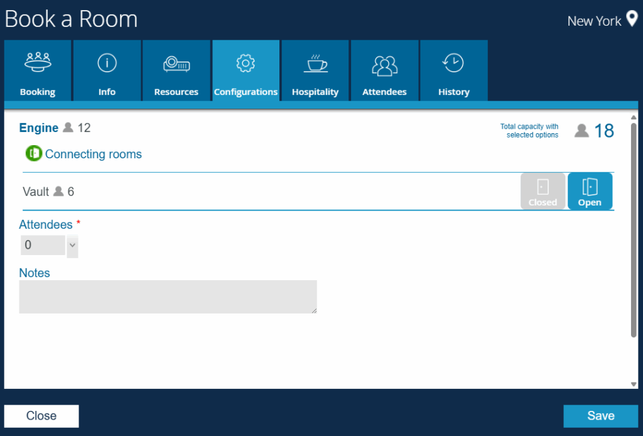Open the people Attendees tab icon

[384, 64]
